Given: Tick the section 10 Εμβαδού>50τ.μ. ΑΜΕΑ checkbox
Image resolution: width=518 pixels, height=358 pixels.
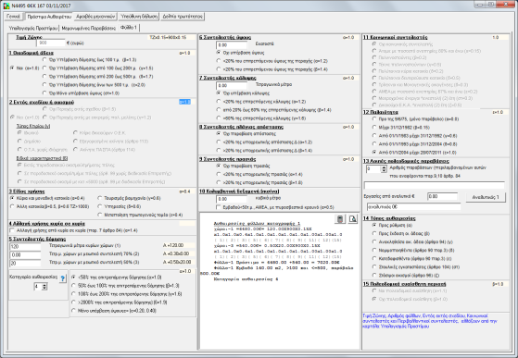Looking at the screenshot, I should click(275, 207).
